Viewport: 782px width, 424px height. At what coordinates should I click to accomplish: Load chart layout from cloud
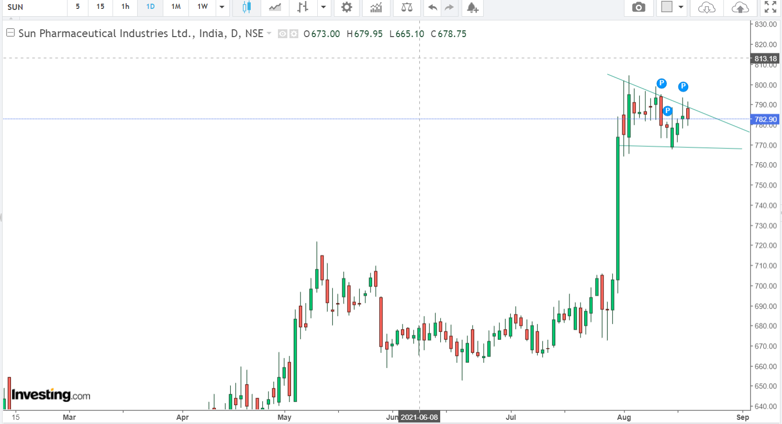pos(707,7)
